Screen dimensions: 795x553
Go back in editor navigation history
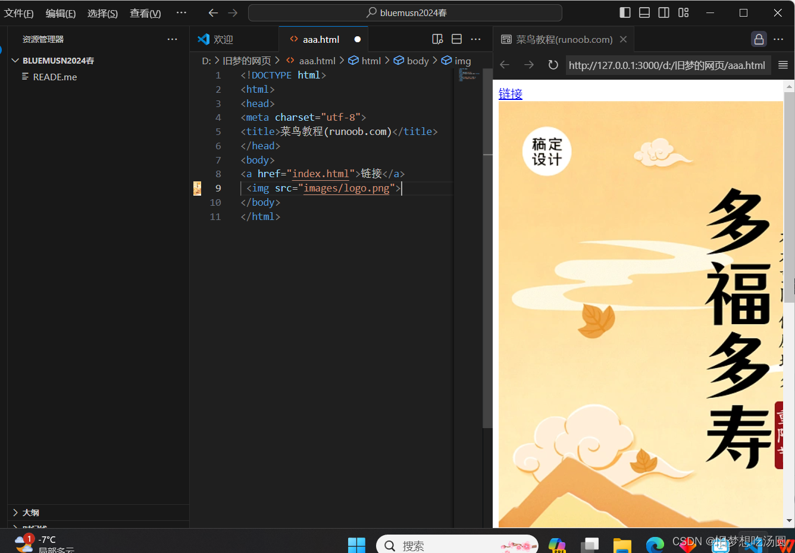click(213, 12)
